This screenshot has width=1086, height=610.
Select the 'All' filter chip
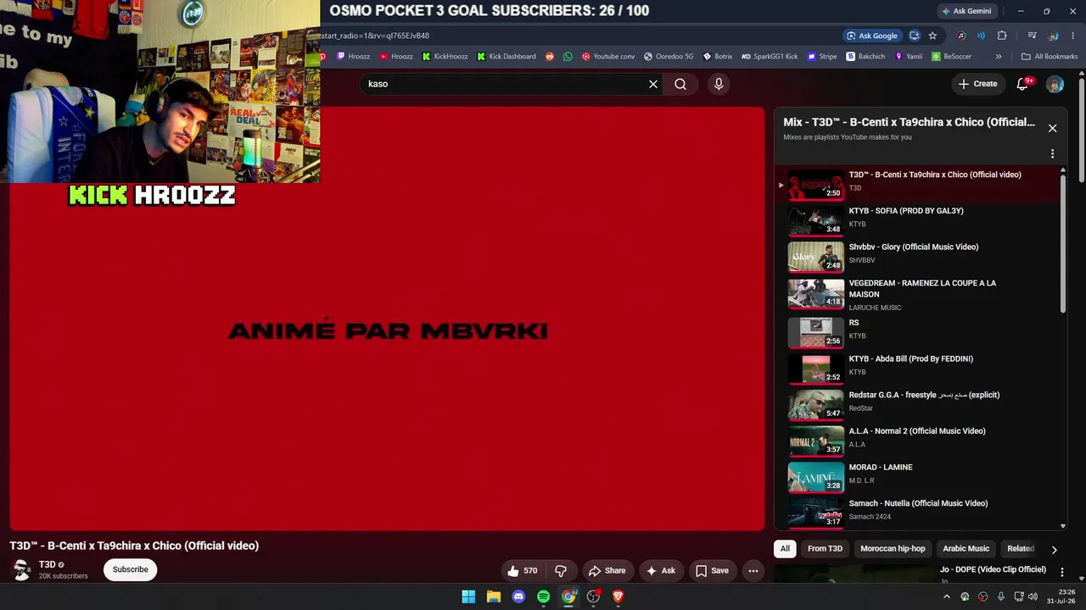pos(785,549)
